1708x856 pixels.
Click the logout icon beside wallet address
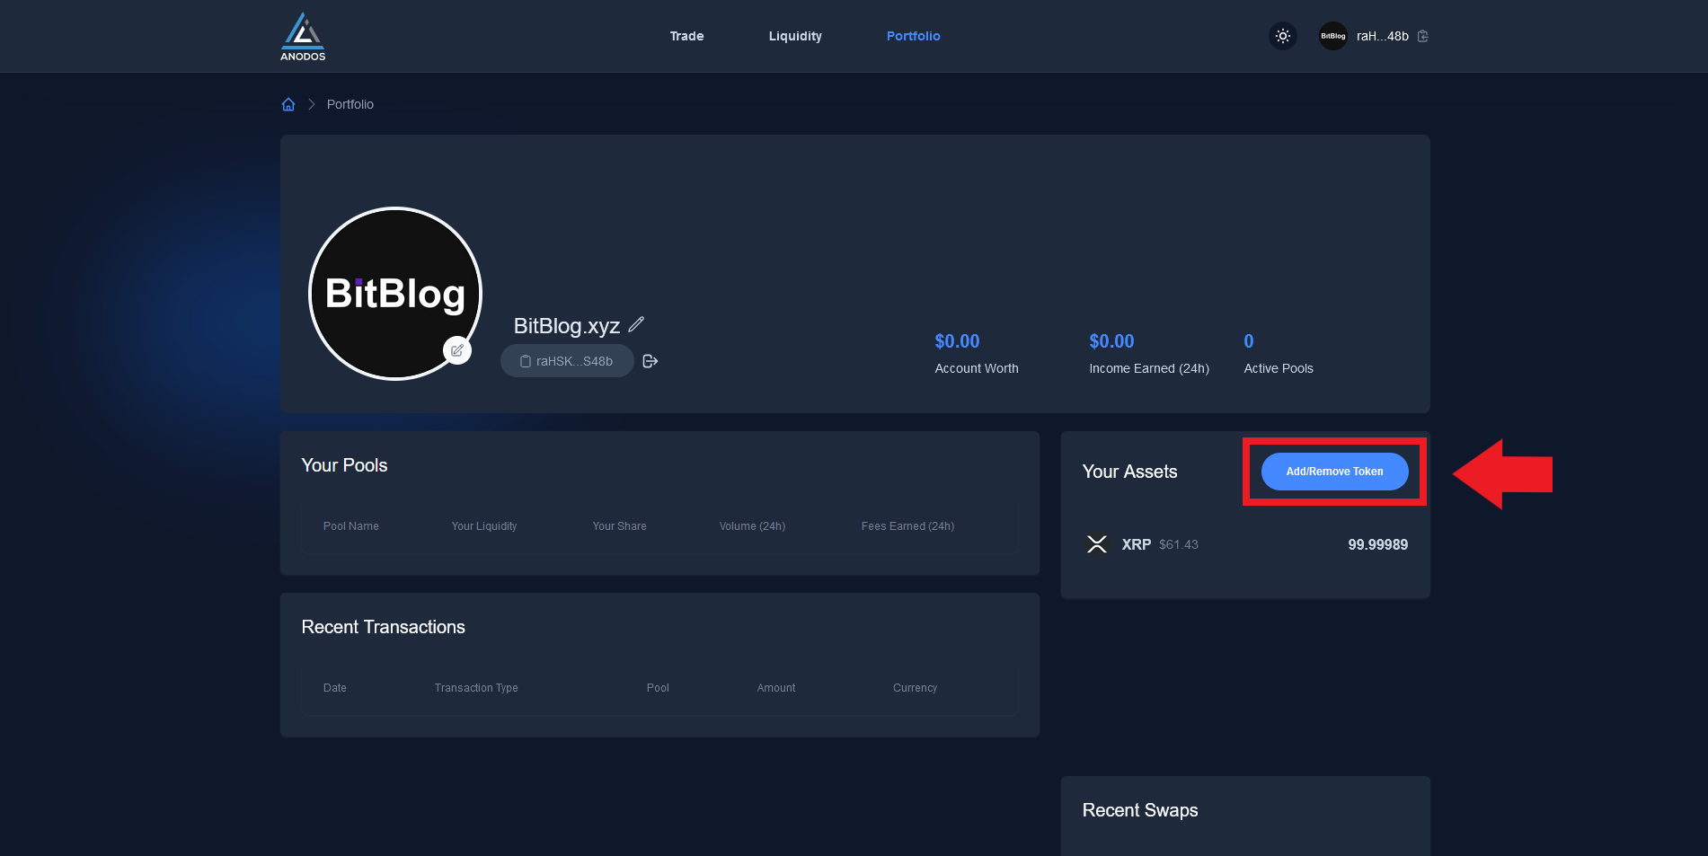(650, 361)
